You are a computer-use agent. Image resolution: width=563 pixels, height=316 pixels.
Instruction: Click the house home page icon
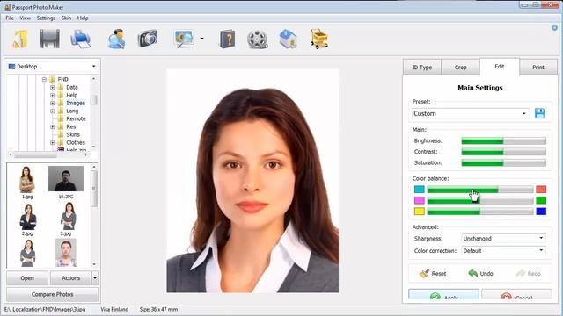pos(288,39)
